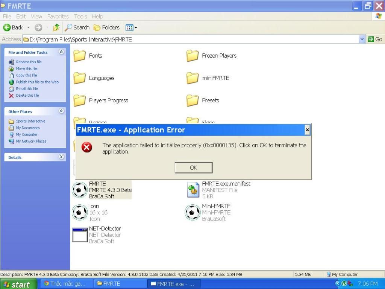Click the tray expand arrow icon
This screenshot has height=289, width=385.
click(x=337, y=284)
